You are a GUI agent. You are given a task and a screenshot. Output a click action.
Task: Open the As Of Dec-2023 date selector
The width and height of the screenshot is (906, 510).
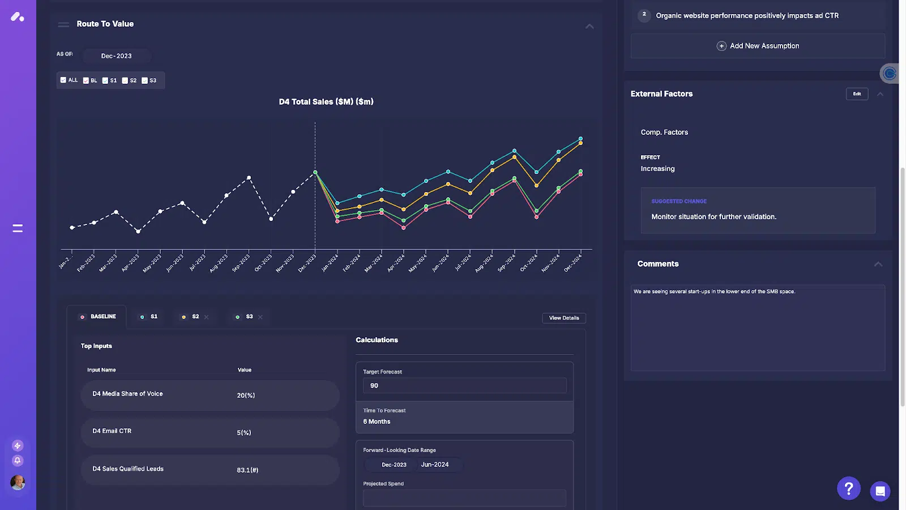click(x=117, y=56)
